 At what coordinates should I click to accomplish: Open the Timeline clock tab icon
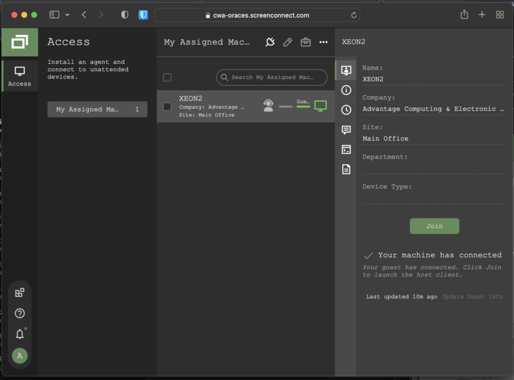pyautogui.click(x=346, y=110)
